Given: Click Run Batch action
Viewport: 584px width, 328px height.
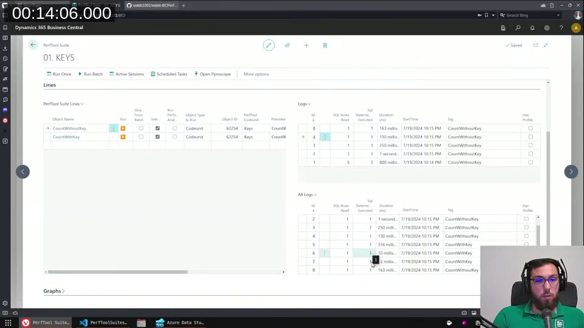Looking at the screenshot, I should pyautogui.click(x=91, y=74).
